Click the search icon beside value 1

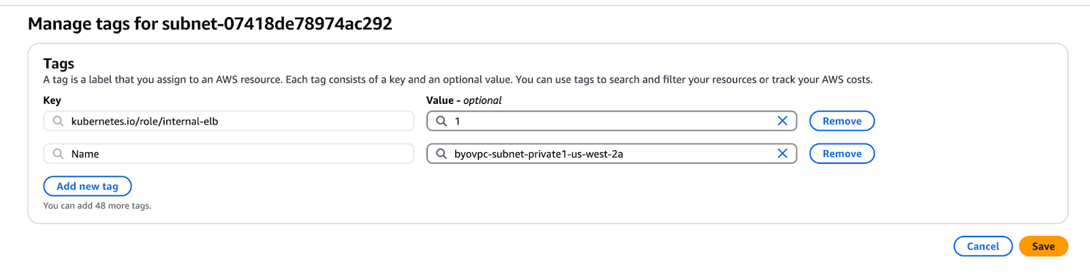tap(441, 121)
